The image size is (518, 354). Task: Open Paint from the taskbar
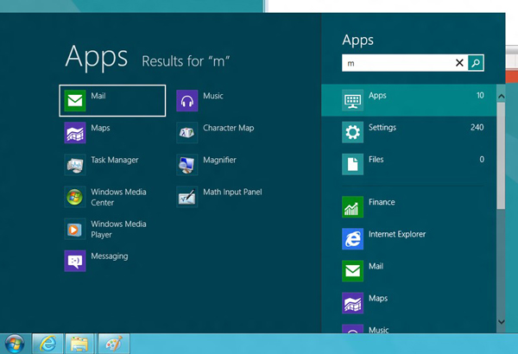point(114,344)
